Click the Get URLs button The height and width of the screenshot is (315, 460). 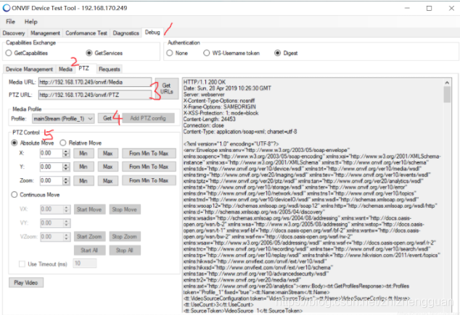pyautogui.click(x=167, y=88)
